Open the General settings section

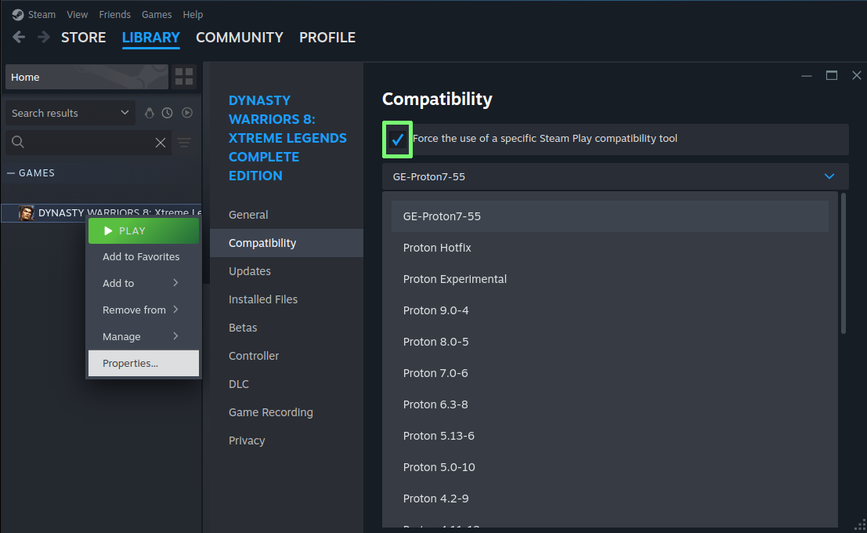point(287,215)
